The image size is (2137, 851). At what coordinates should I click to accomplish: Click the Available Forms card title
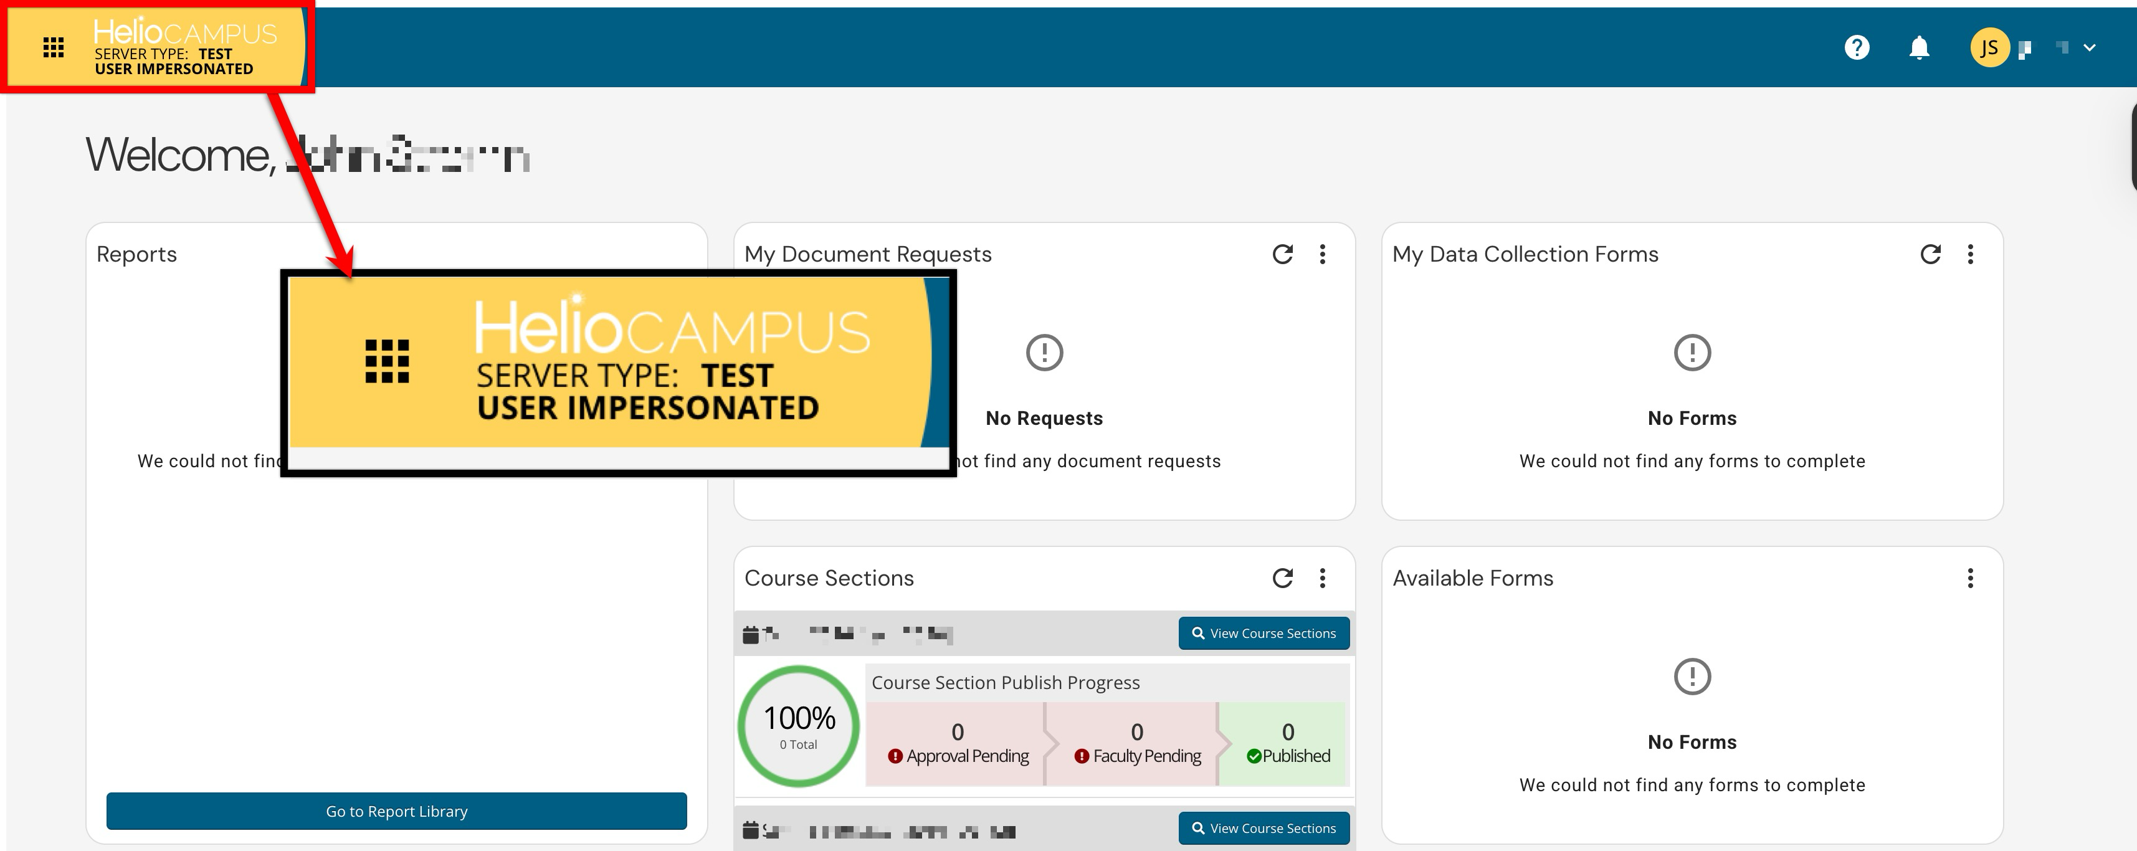(x=1472, y=578)
